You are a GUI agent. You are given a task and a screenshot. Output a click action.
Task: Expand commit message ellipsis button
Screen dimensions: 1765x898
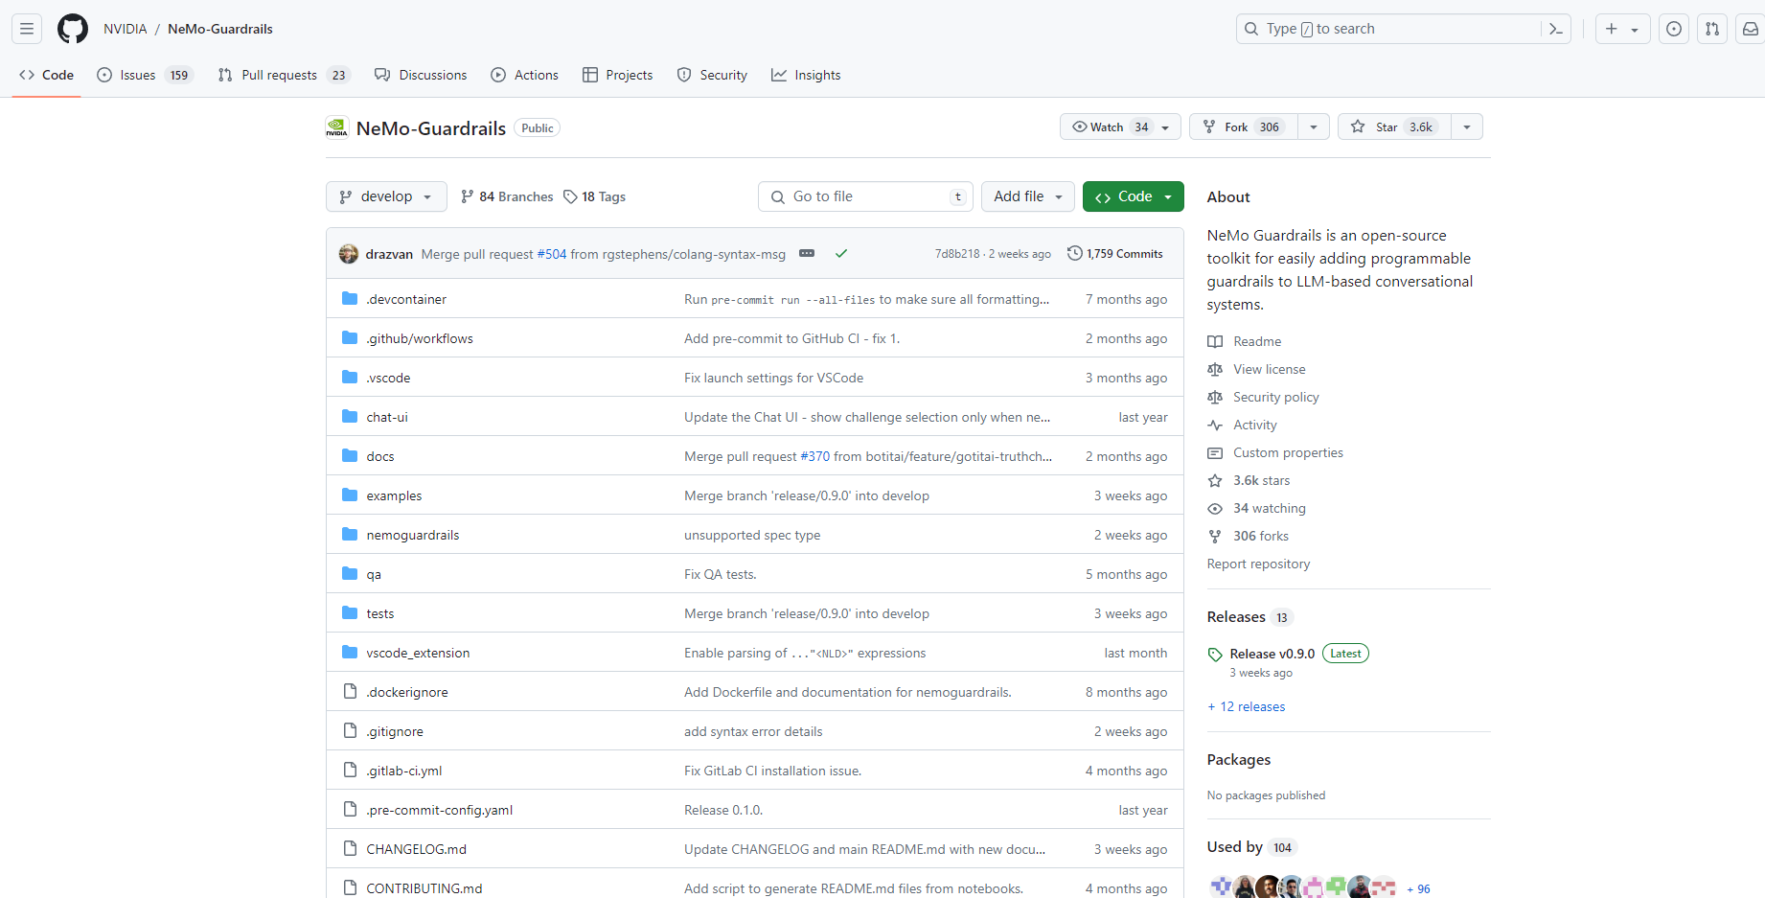(x=807, y=254)
